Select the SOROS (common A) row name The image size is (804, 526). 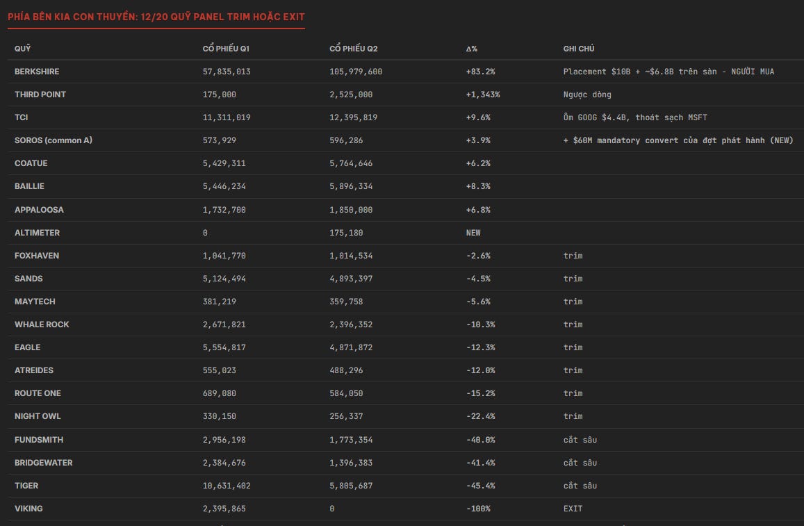coord(54,140)
